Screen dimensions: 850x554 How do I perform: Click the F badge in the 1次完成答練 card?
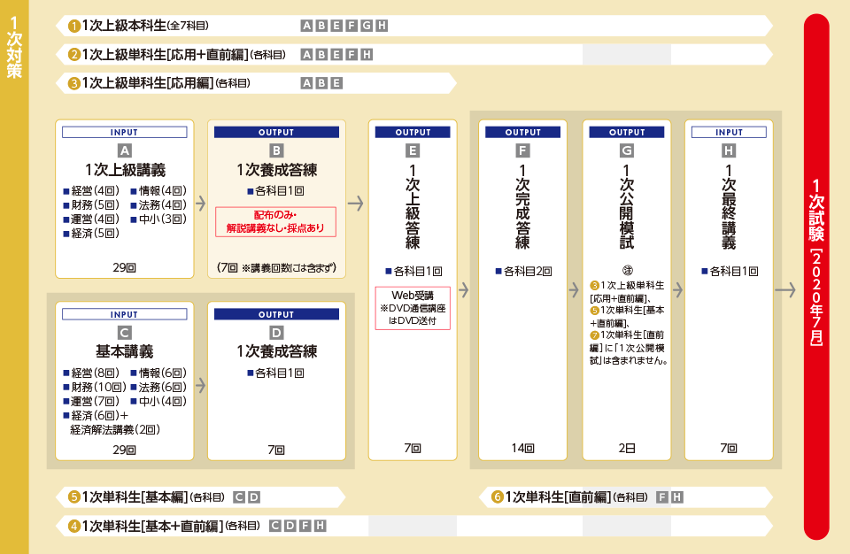tap(522, 150)
